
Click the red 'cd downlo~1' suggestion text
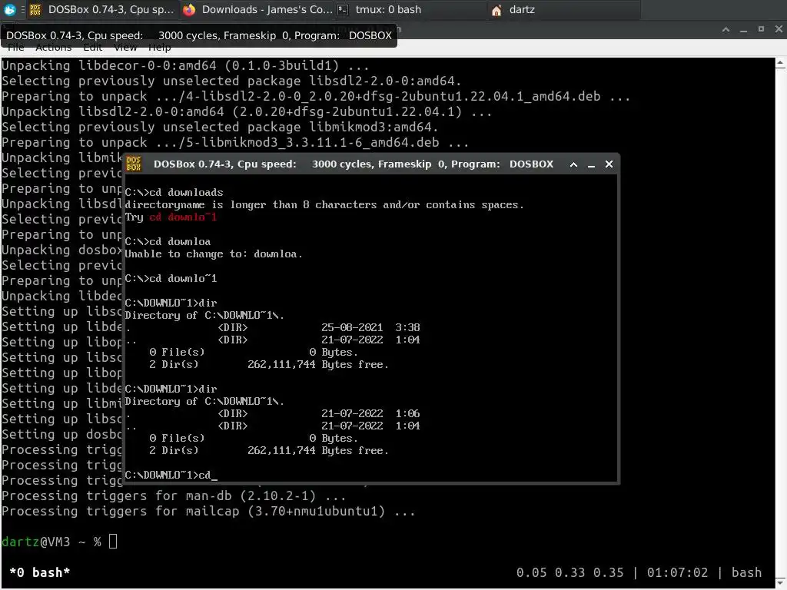click(183, 217)
